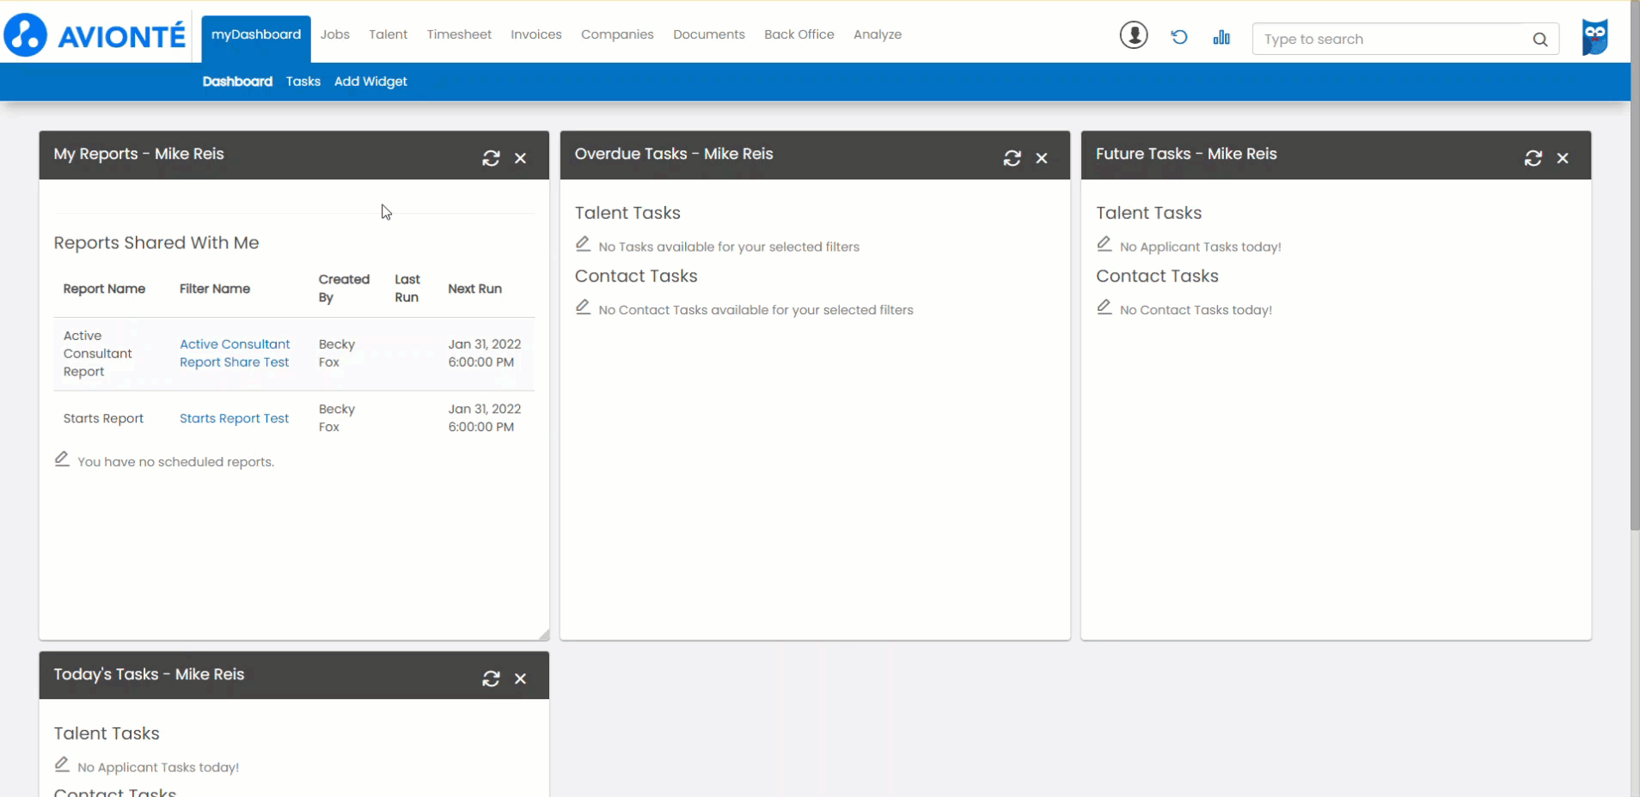This screenshot has height=797, width=1640.
Task: Close the Today's Tasks widget
Action: pos(521,678)
